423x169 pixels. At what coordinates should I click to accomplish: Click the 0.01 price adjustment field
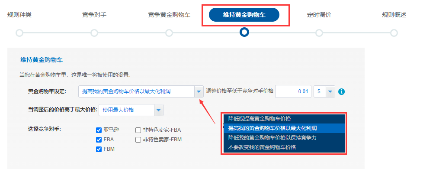point(293,91)
